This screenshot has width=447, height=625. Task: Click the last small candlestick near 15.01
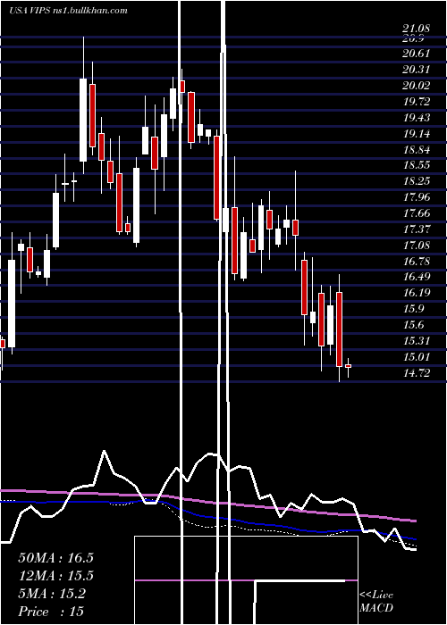tap(348, 366)
